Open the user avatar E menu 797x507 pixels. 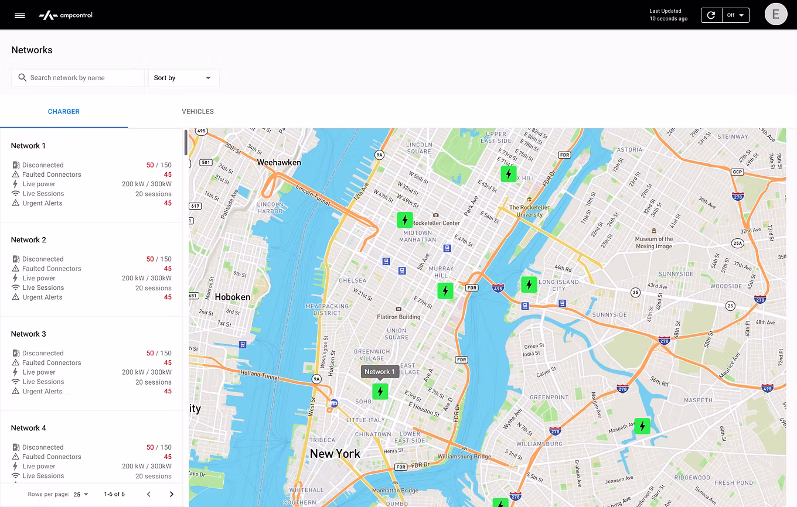pos(776,15)
